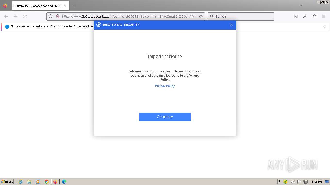Click the Search box in toolbar
This screenshot has width=330, height=185.
tap(241, 16)
